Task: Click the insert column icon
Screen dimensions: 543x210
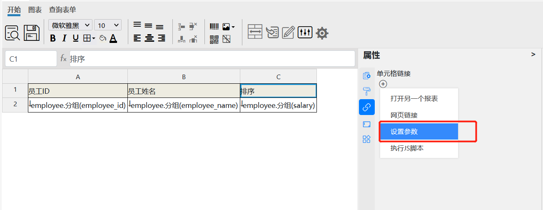Action: (182, 40)
